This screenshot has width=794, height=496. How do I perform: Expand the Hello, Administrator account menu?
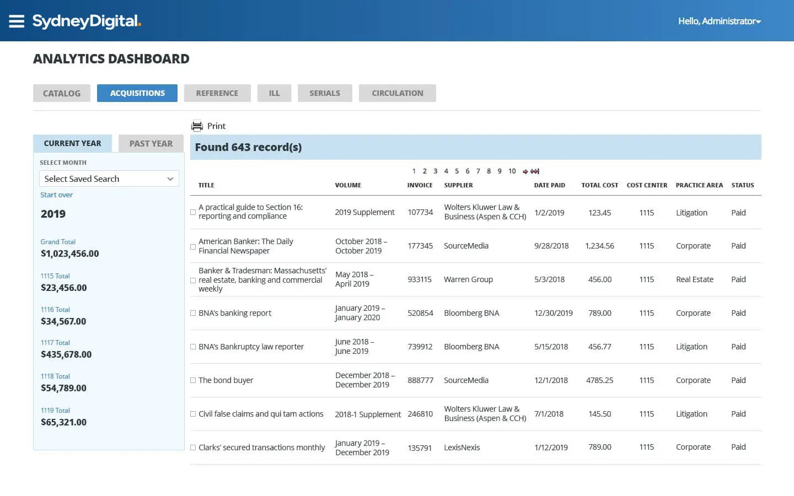pyautogui.click(x=720, y=21)
